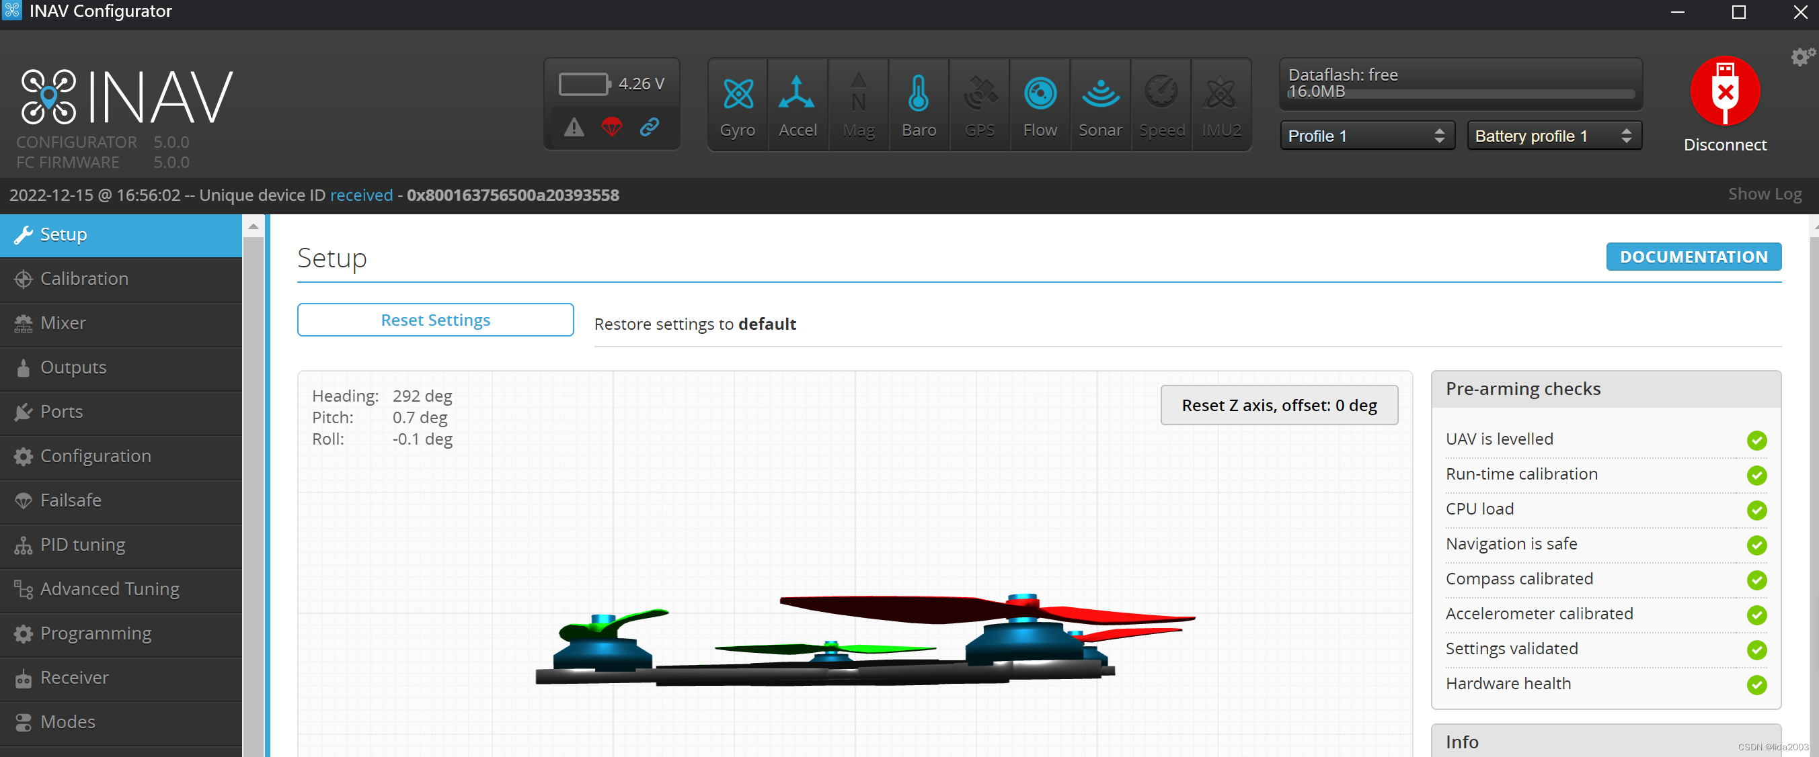Expand the Info section below
Viewport: 1819px width, 757px height.
[1606, 741]
